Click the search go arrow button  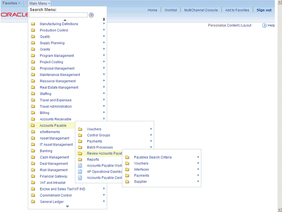click(91, 15)
